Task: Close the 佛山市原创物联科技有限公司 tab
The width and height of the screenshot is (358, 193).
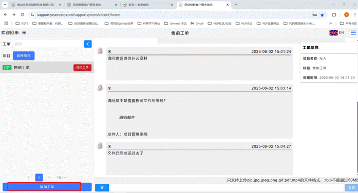Action: [x=60, y=5]
